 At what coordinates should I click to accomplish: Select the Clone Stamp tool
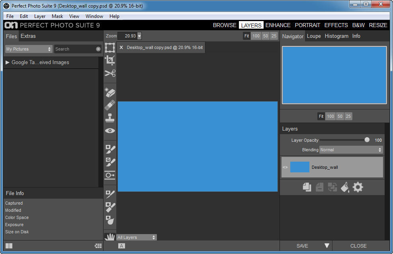(110, 118)
